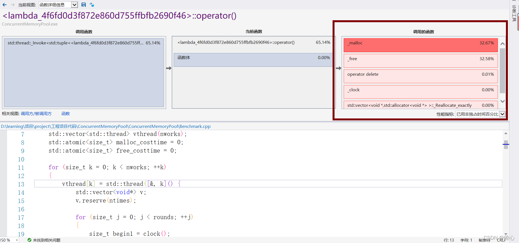Open the std::vector _Reallocate_exactly called function
Viewport: 519px width, 243px height.
[x=421, y=105]
